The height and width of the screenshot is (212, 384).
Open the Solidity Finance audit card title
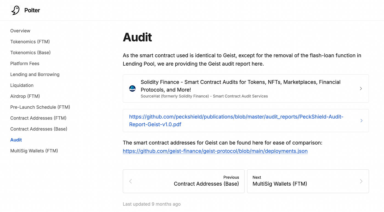pos(241,86)
